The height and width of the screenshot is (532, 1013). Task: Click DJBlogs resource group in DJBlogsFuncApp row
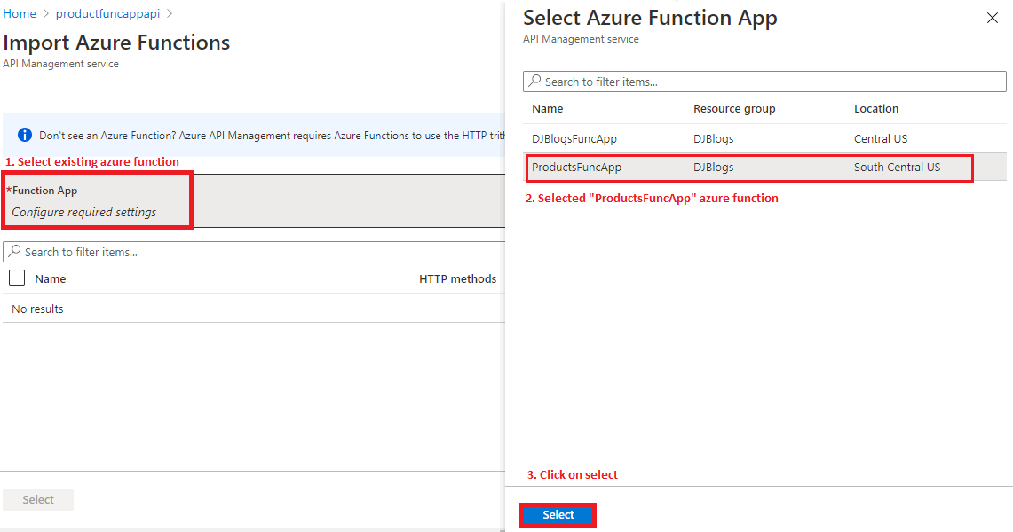713,138
